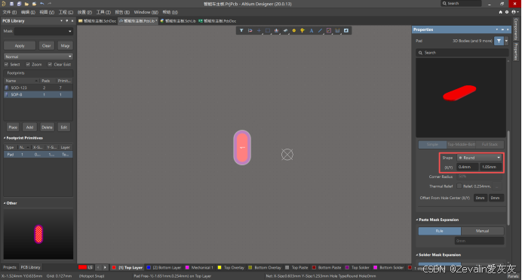This screenshot has height=280, width=522.
Task: Click the pad in the design canvas
Action: pyautogui.click(x=242, y=147)
